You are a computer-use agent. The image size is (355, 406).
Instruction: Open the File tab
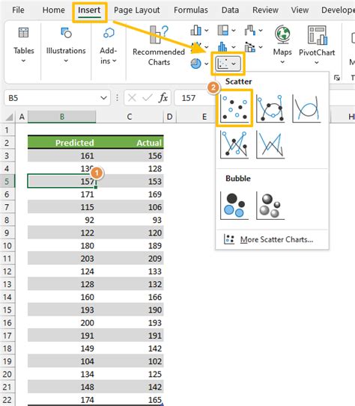coord(18,10)
